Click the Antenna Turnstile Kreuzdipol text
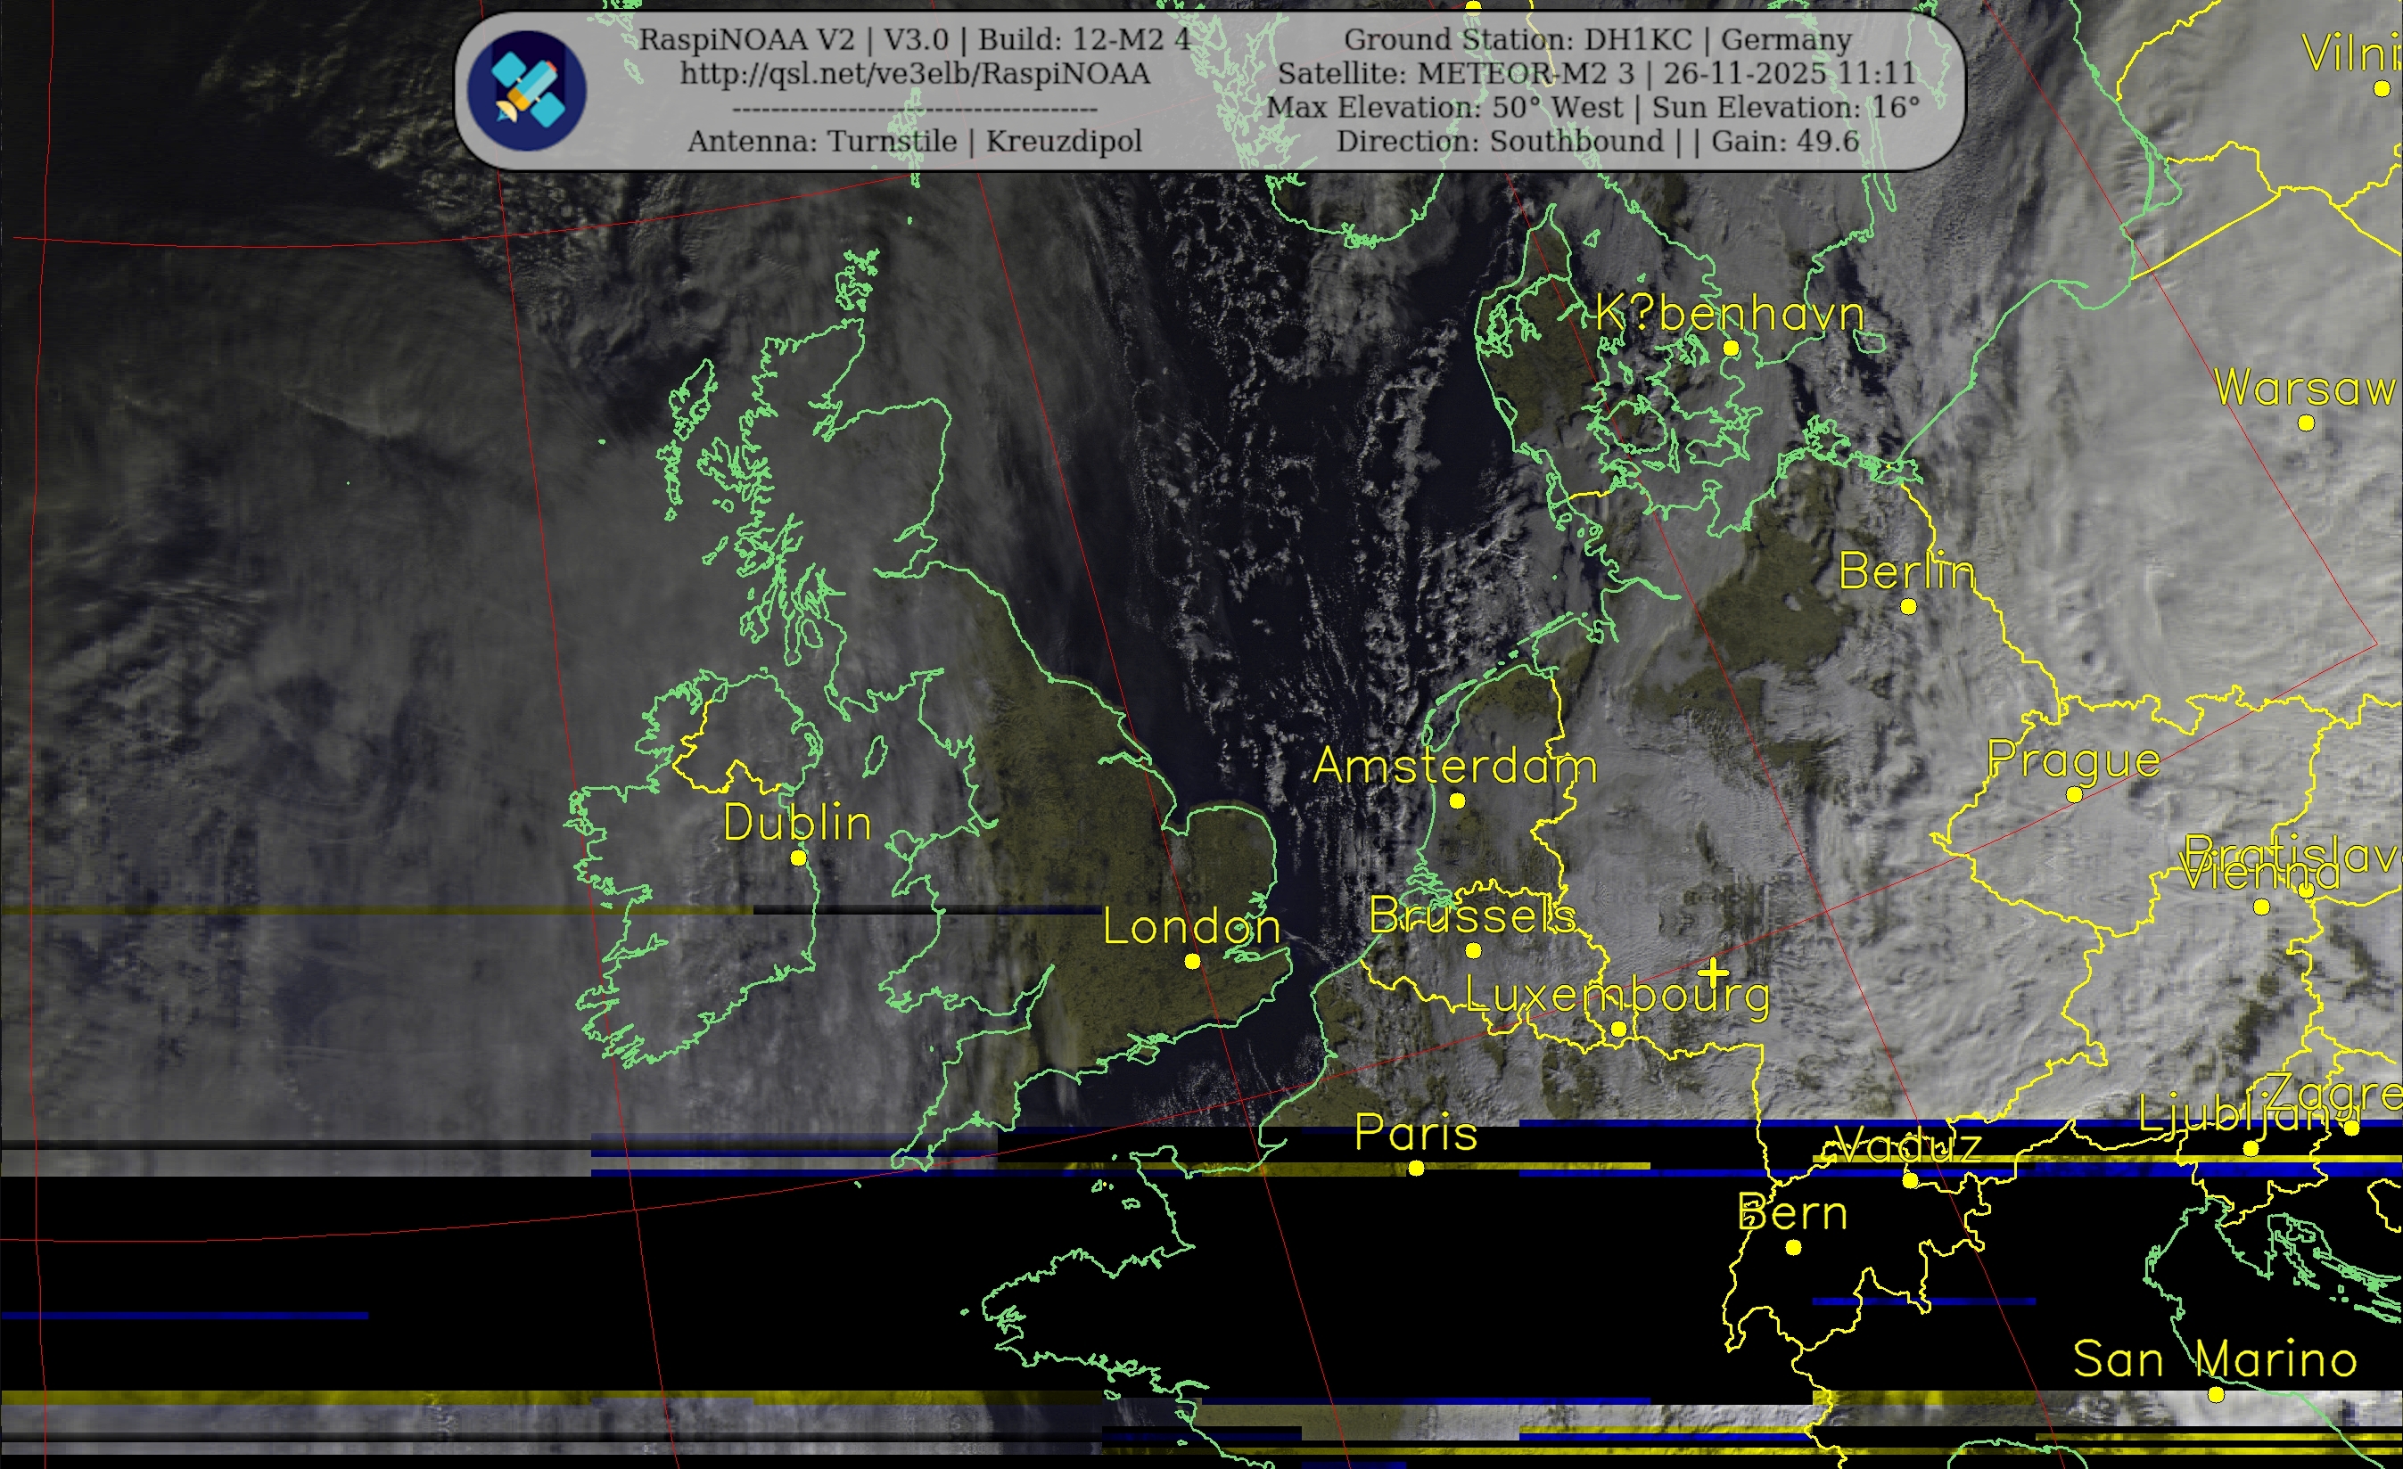 [914, 142]
